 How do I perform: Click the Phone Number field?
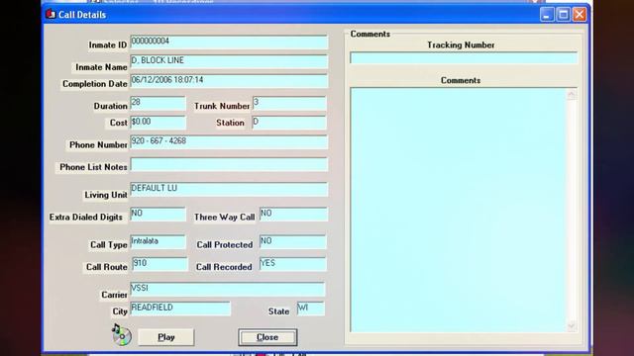coord(229,142)
